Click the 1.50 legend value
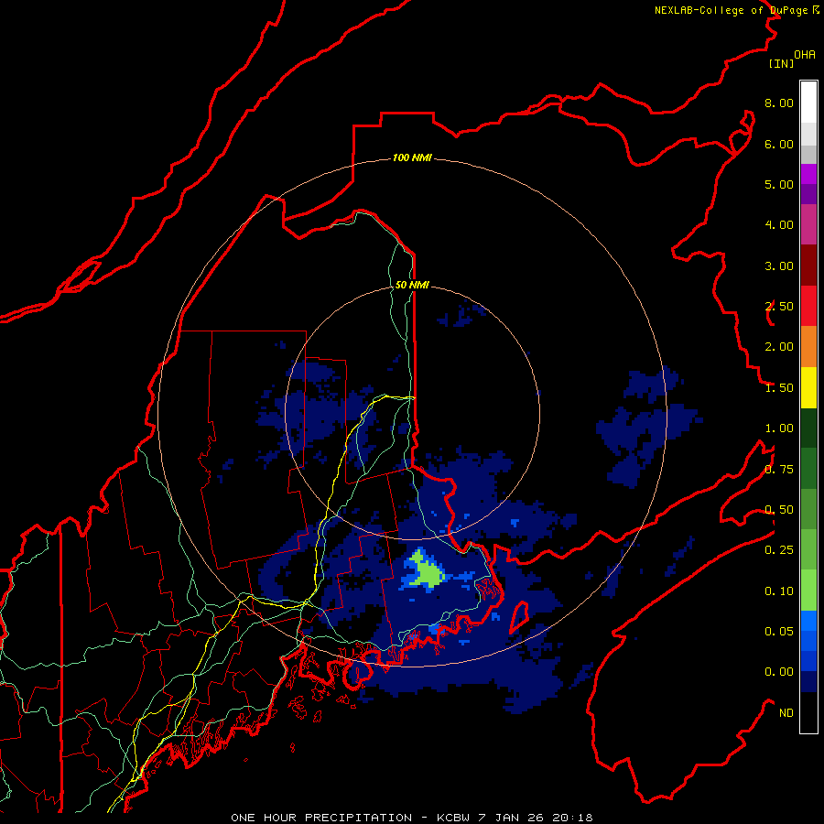Screen dimensions: 824x824 point(779,388)
